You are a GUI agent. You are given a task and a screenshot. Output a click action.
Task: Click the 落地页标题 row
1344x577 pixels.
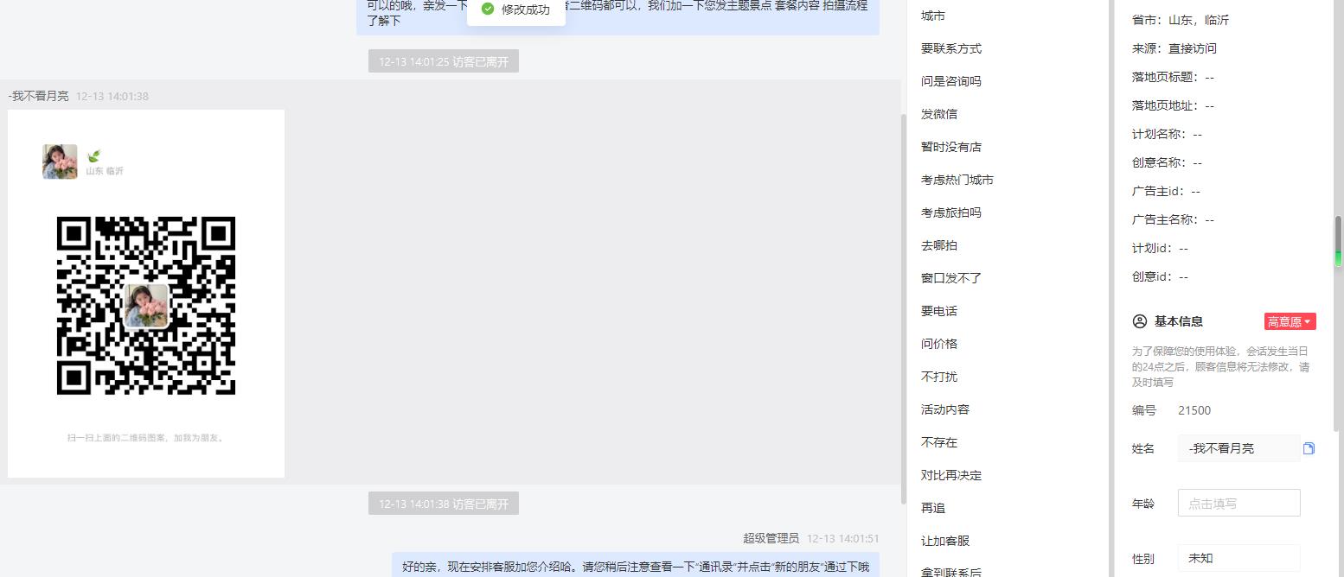pos(1173,77)
